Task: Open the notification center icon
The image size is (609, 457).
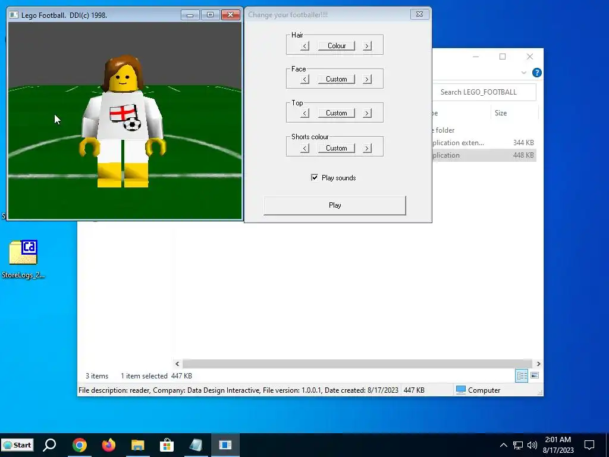Action: [589, 445]
